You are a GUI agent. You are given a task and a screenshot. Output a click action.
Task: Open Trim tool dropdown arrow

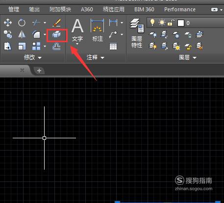coord(45,23)
